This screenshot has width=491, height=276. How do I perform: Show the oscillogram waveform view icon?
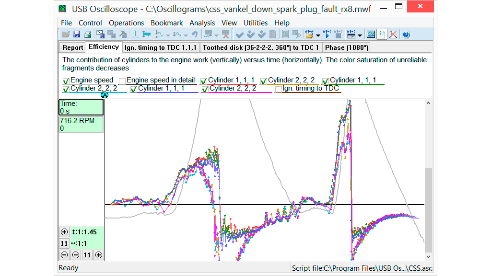(x=371, y=34)
